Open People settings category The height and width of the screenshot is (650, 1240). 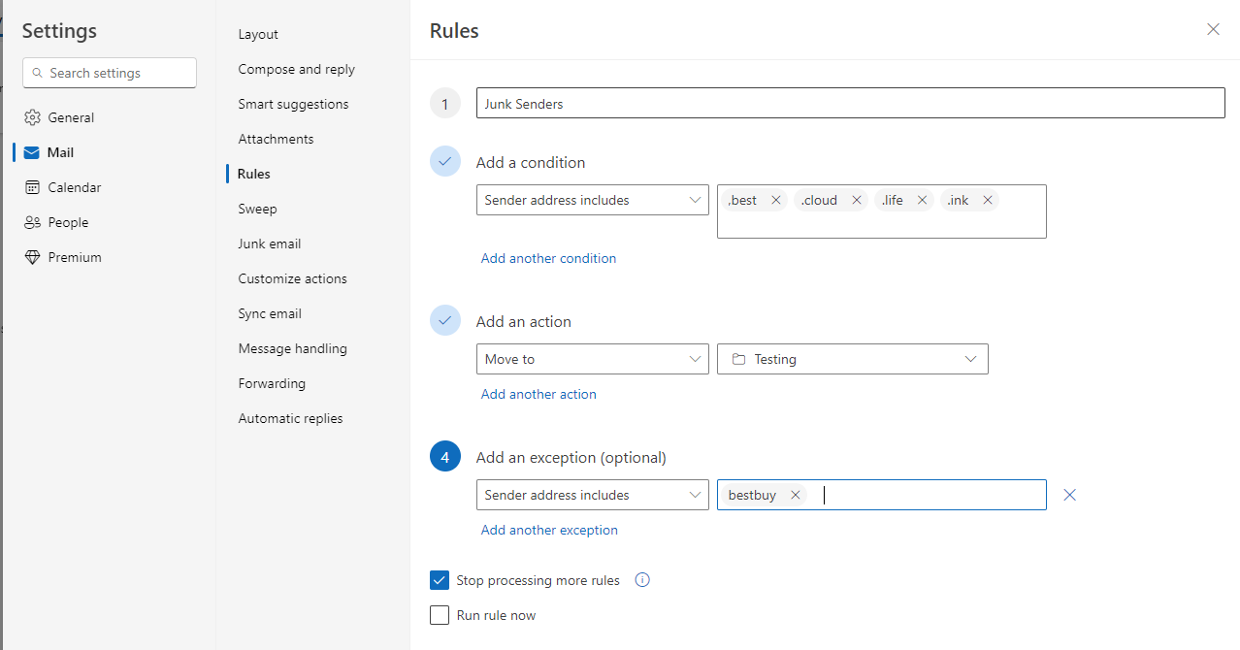[x=55, y=222]
